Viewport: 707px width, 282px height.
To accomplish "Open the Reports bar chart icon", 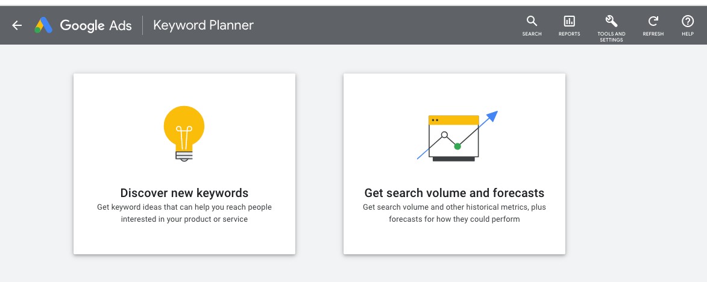I will [x=569, y=22].
